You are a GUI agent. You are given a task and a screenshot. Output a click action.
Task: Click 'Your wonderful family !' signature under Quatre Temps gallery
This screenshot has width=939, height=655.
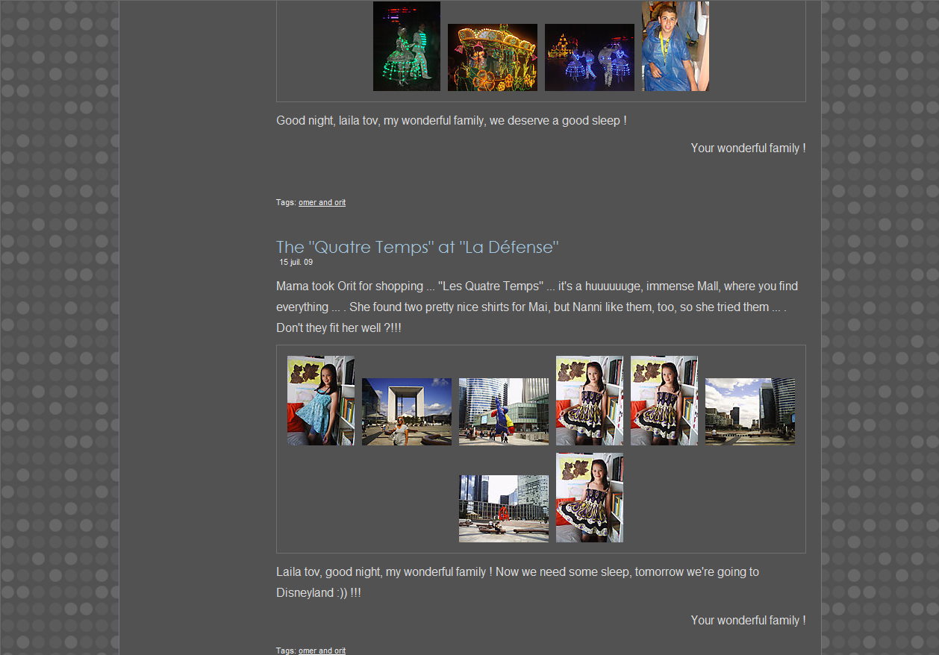tap(747, 620)
